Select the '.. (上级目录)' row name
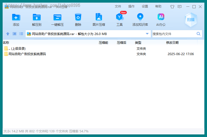 point(17,49)
